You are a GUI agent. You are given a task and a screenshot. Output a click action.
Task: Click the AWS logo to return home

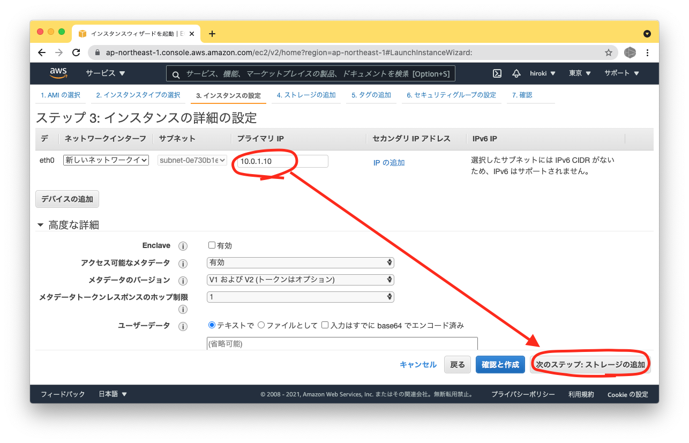pos(58,73)
